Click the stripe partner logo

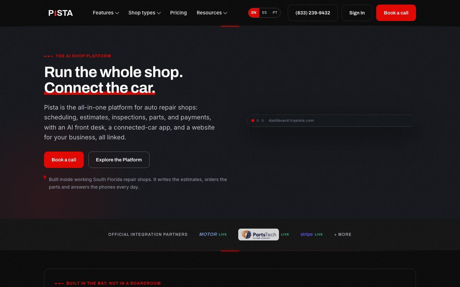pyautogui.click(x=307, y=234)
